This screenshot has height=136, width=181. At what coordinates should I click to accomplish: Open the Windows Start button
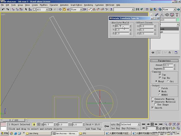point(4,133)
